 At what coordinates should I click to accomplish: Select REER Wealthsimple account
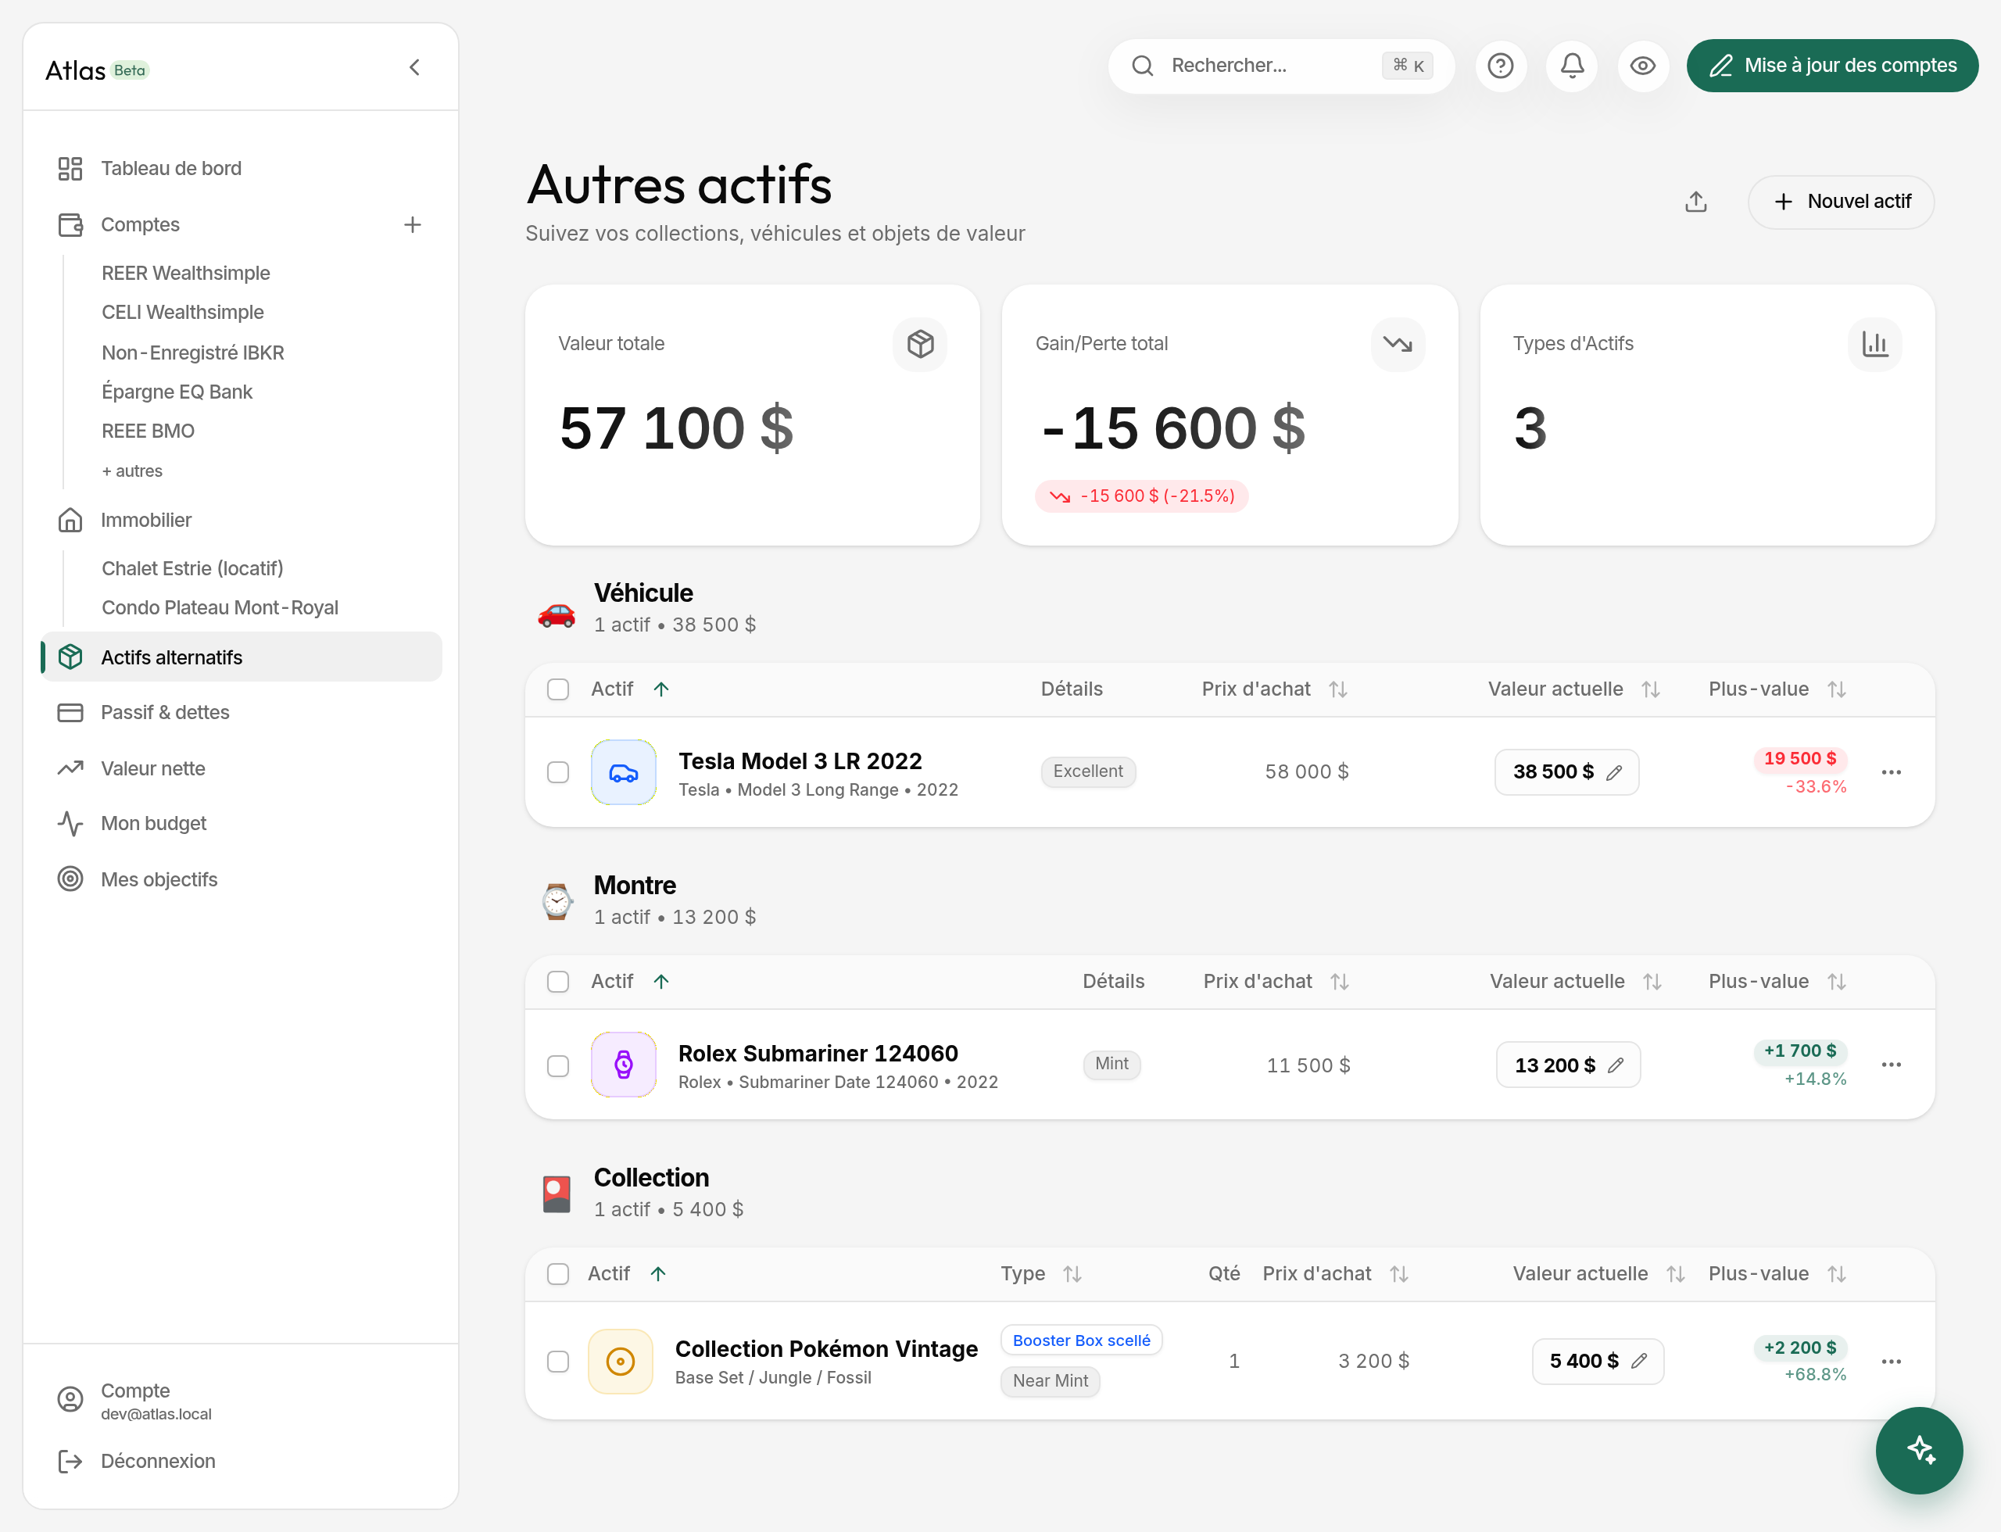[x=185, y=273]
